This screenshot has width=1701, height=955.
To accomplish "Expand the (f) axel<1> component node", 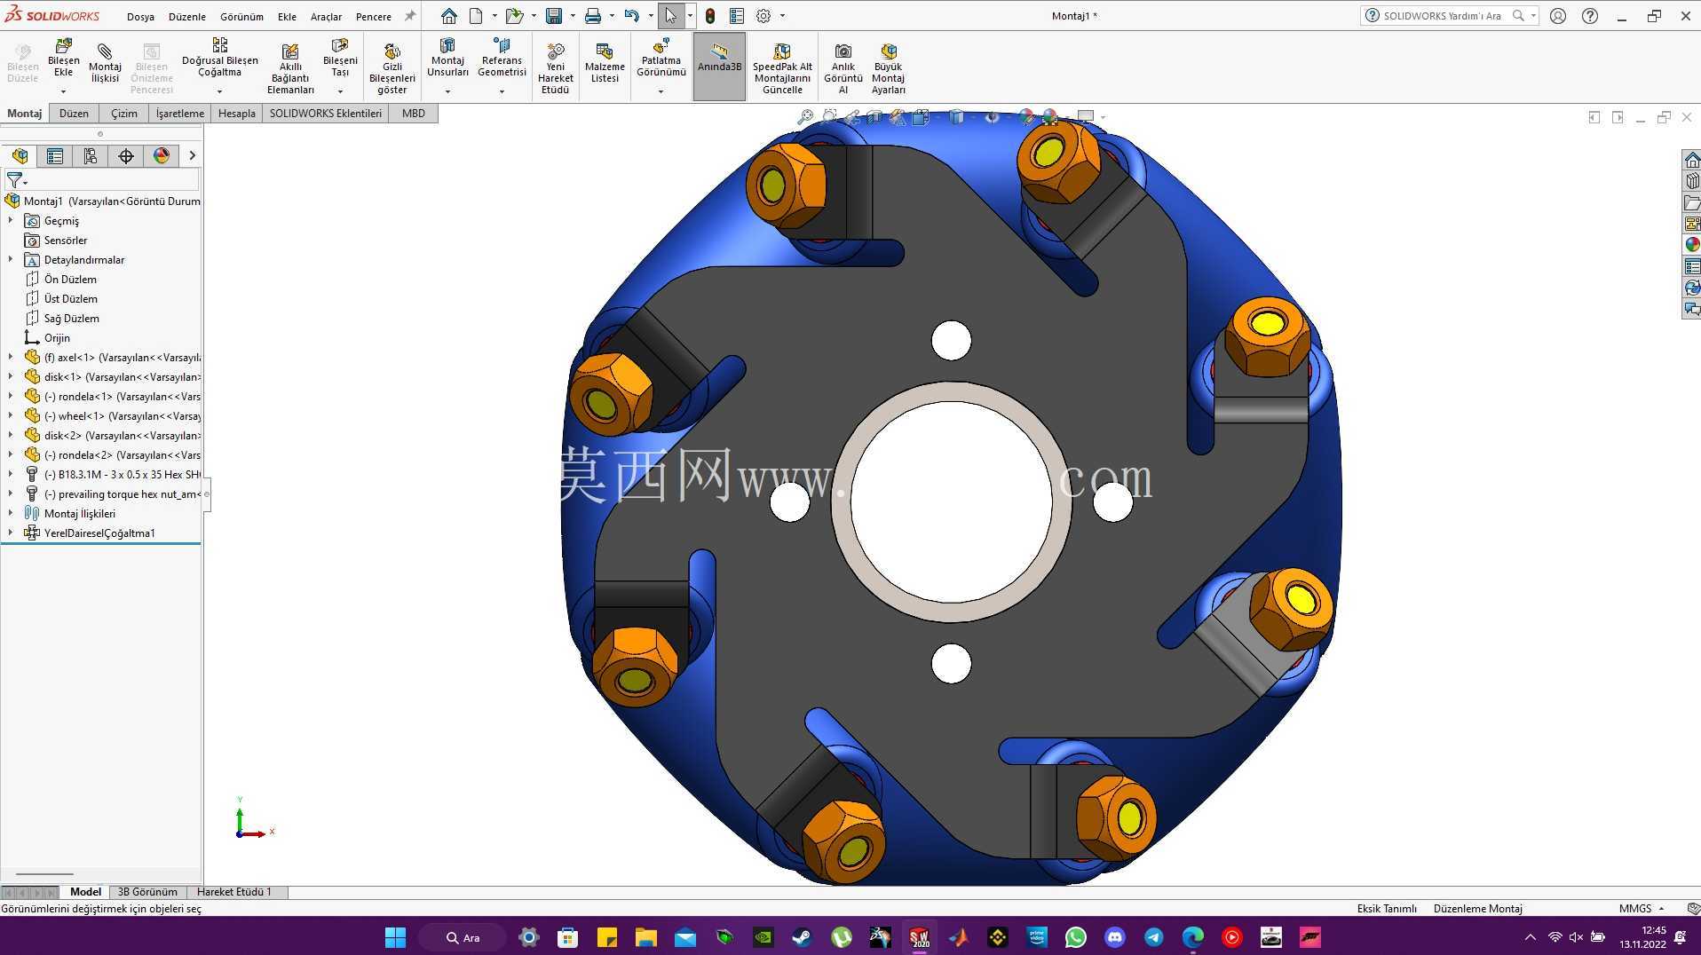I will [11, 357].
